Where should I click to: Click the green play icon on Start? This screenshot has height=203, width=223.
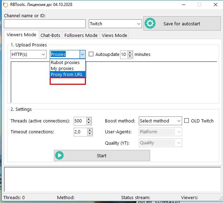pyautogui.click(x=59, y=156)
